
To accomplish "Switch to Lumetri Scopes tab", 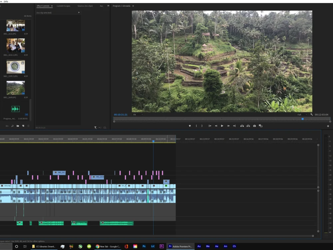I will pyautogui.click(x=64, y=6).
